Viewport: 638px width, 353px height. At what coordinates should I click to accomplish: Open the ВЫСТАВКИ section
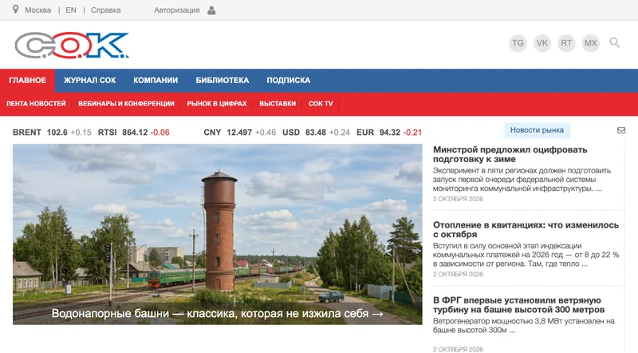278,104
